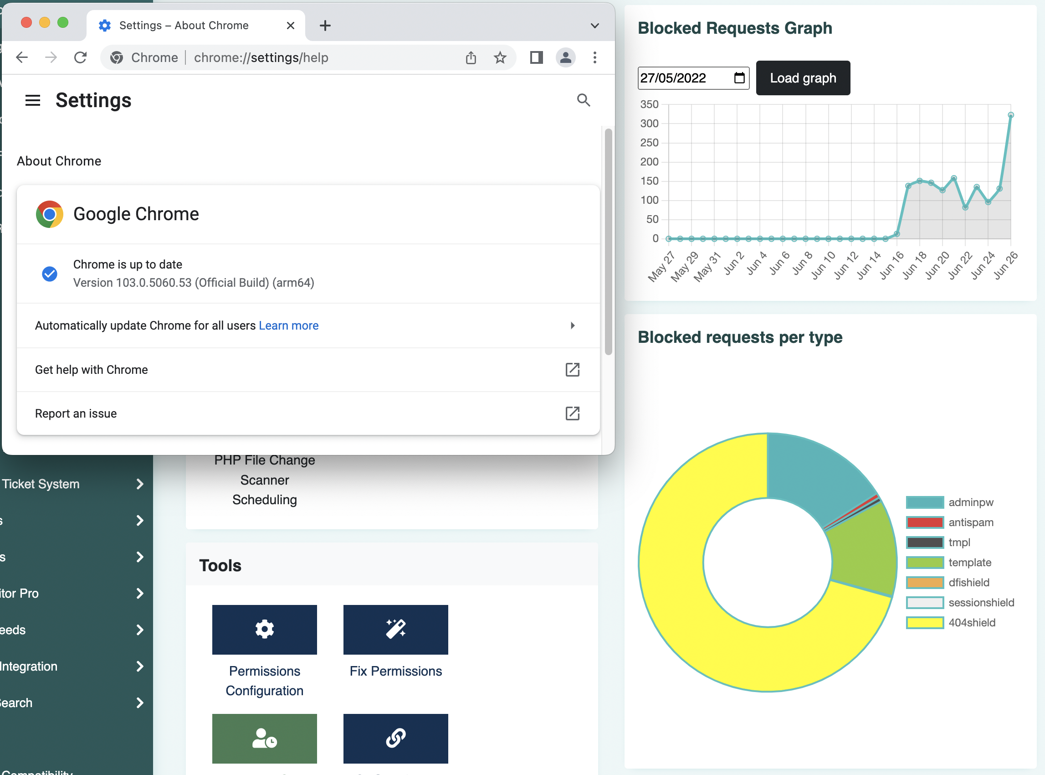
Task: Click PHP File Change Scanner Scheduling
Action: [264, 480]
